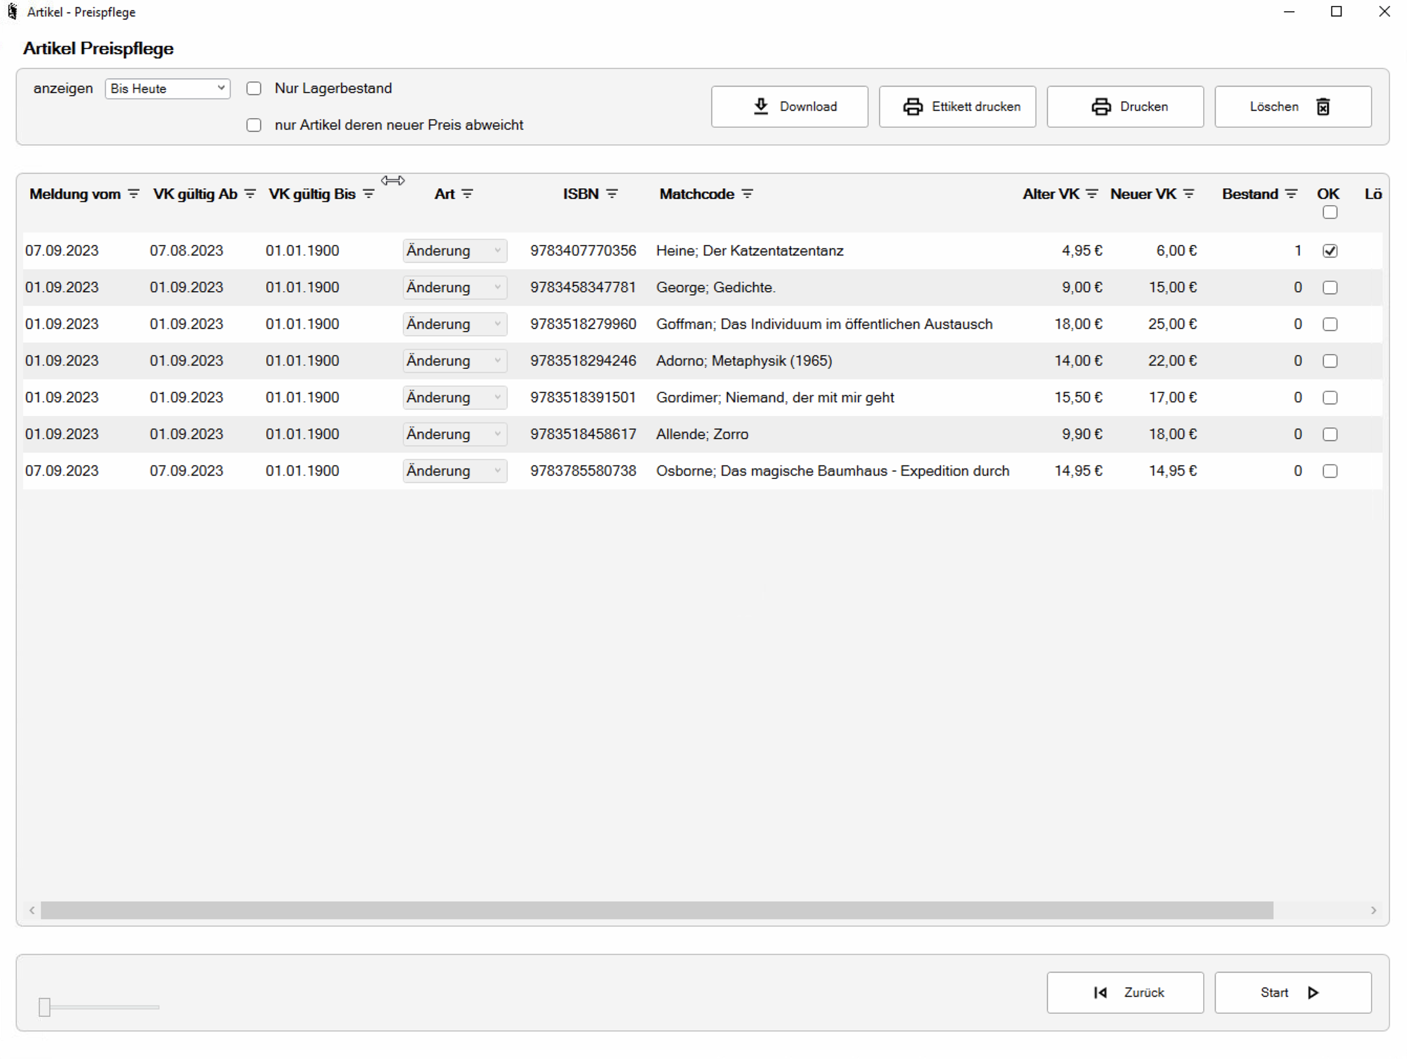Screen dimensions: 1407x1059
Task: Check OK for George; Gedichte.
Action: [1330, 288]
